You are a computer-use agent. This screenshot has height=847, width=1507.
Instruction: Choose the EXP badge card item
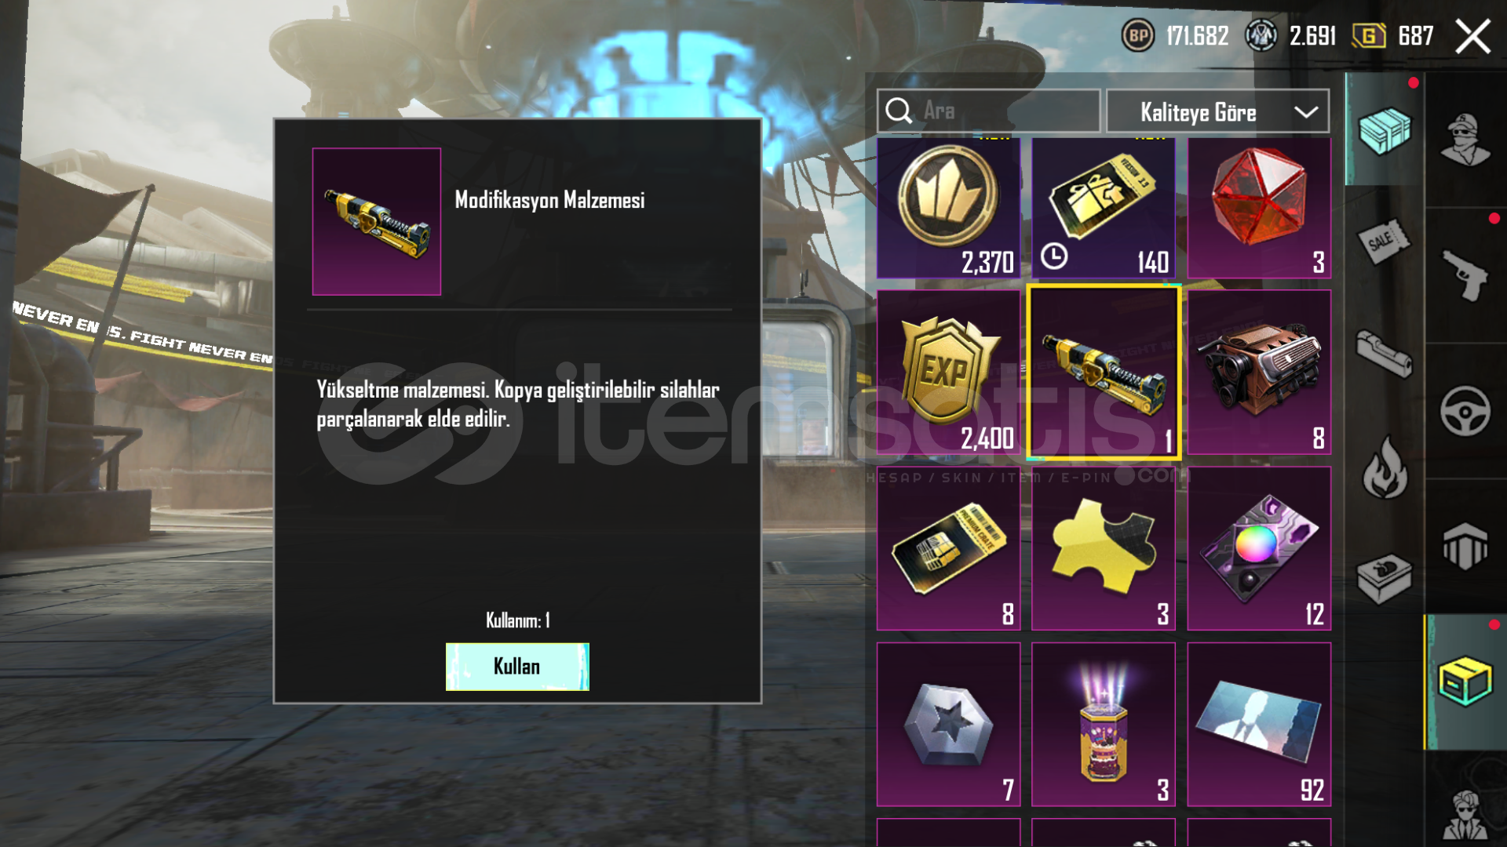pyautogui.click(x=948, y=373)
